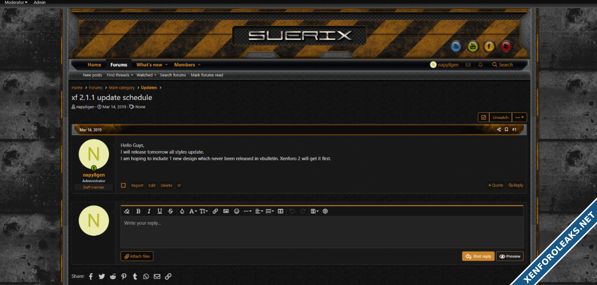This screenshot has height=285, width=597.
Task: Click the redo icon in editor toolbar
Action: tap(302, 211)
